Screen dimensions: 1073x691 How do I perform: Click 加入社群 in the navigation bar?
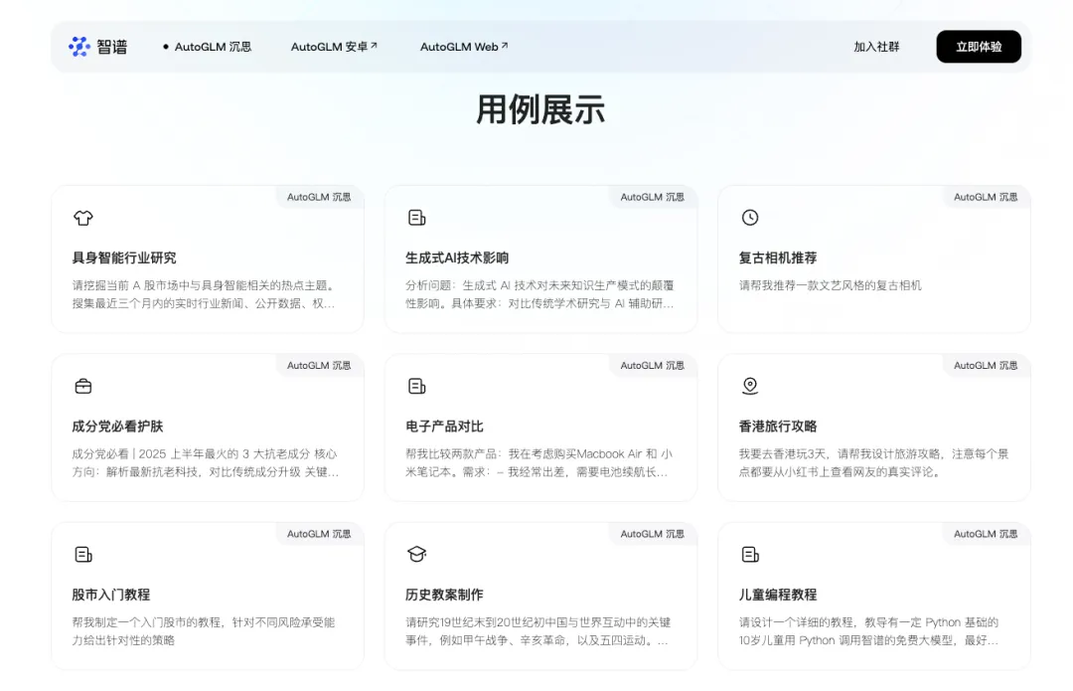876,47
